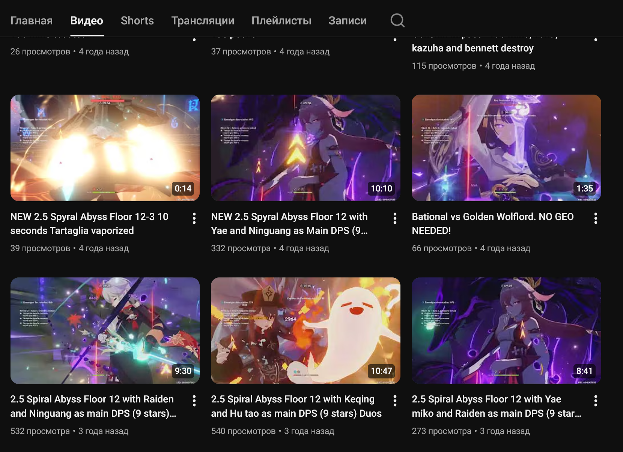The height and width of the screenshot is (452, 623).
Task: Show more options for Raiden and Ninguang video
Action: (194, 401)
